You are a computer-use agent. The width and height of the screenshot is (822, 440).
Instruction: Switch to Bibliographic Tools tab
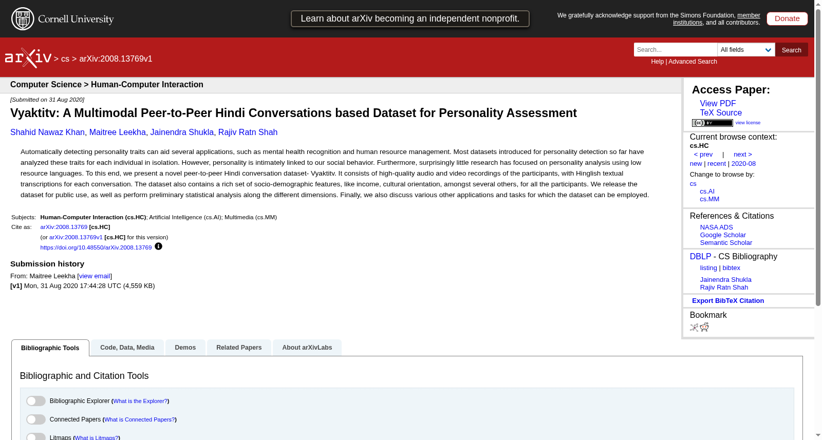50,348
